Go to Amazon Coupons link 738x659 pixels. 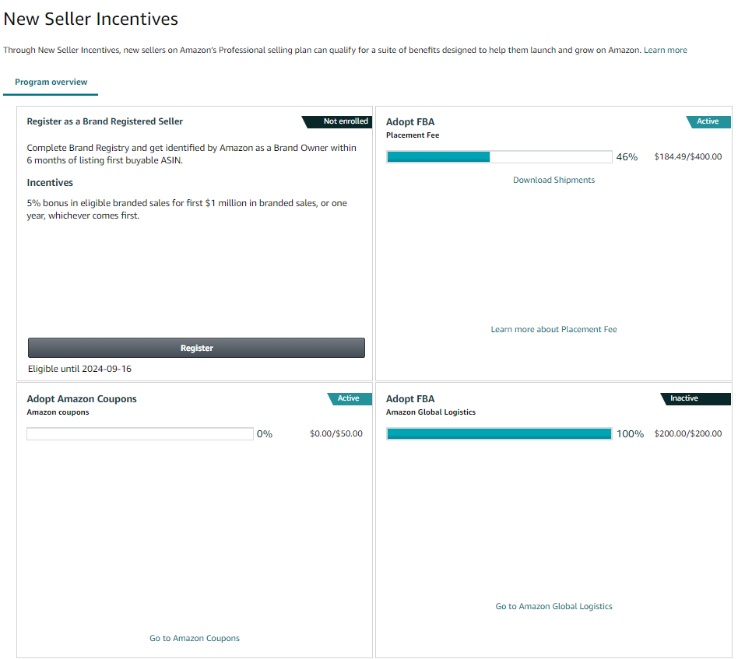(x=195, y=638)
